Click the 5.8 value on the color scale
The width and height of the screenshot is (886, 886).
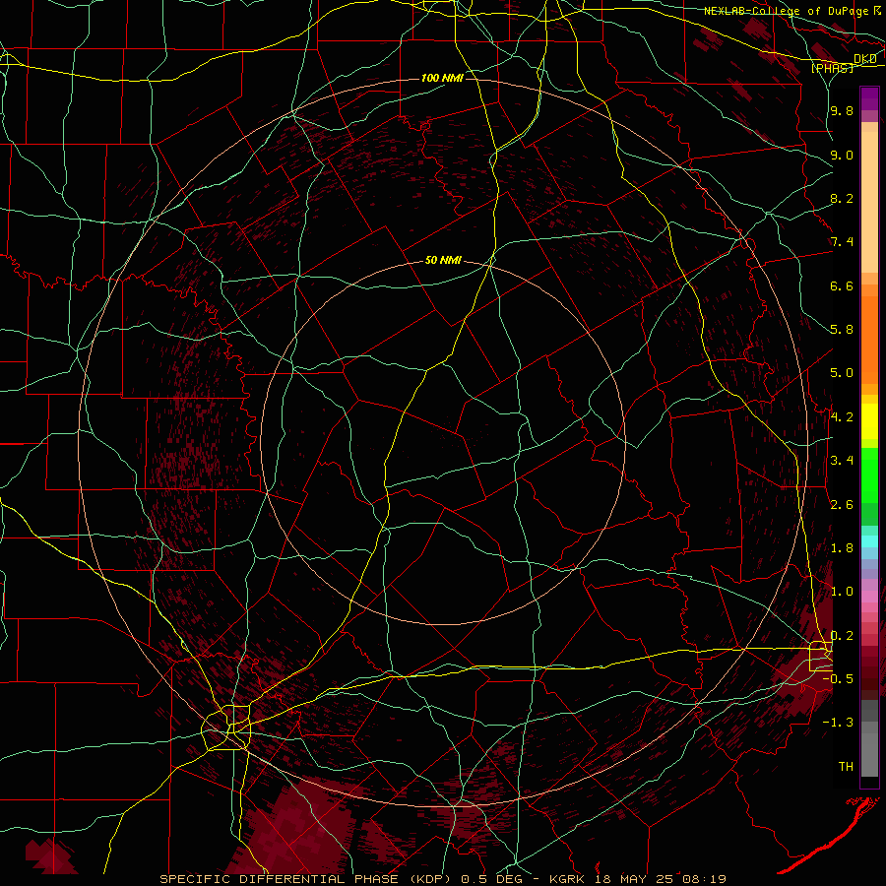click(842, 330)
